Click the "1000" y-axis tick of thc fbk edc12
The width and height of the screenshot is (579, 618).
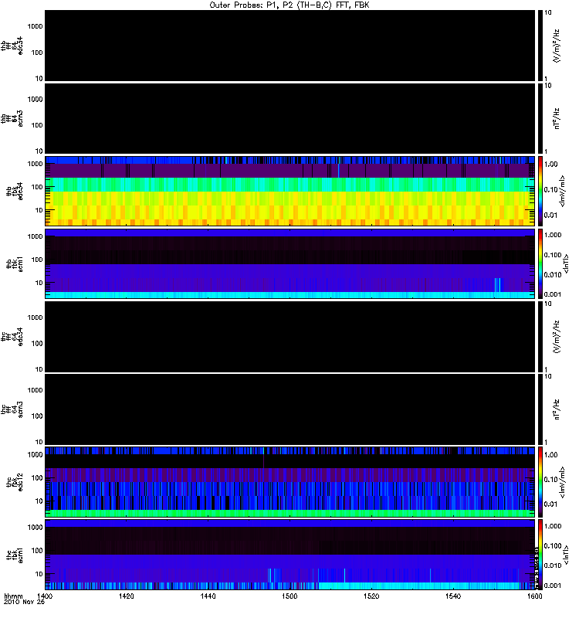pyautogui.click(x=35, y=454)
